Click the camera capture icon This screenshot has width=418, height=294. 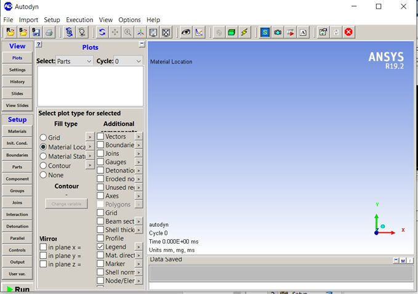click(278, 32)
